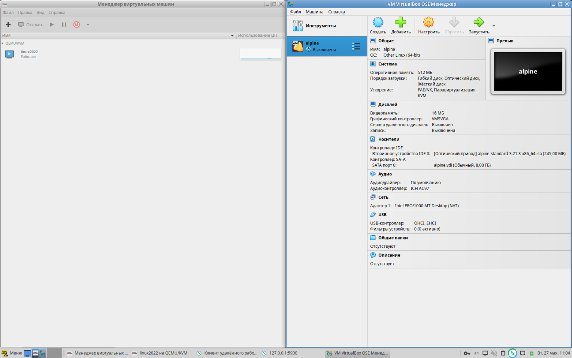Click the Аудио section header
Viewport: 572px width, 358px height.
385,174
